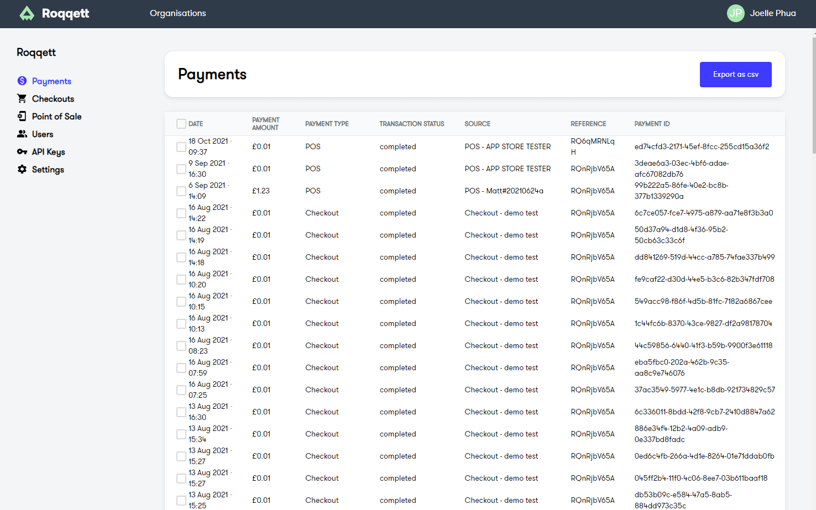Open the Organisations menu item
The image size is (816, 510).
click(x=178, y=13)
